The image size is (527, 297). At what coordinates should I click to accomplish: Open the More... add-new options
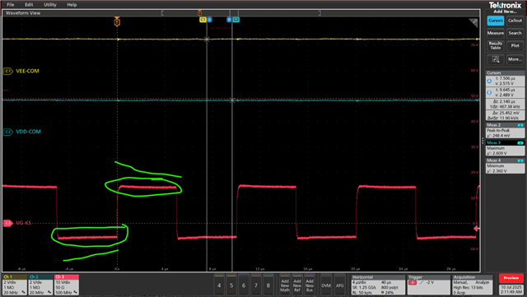click(x=515, y=59)
